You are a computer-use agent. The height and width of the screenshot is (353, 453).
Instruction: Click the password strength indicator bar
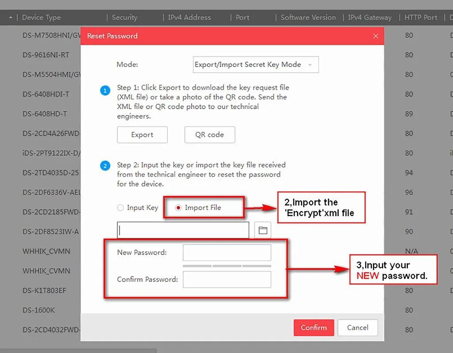(x=227, y=266)
